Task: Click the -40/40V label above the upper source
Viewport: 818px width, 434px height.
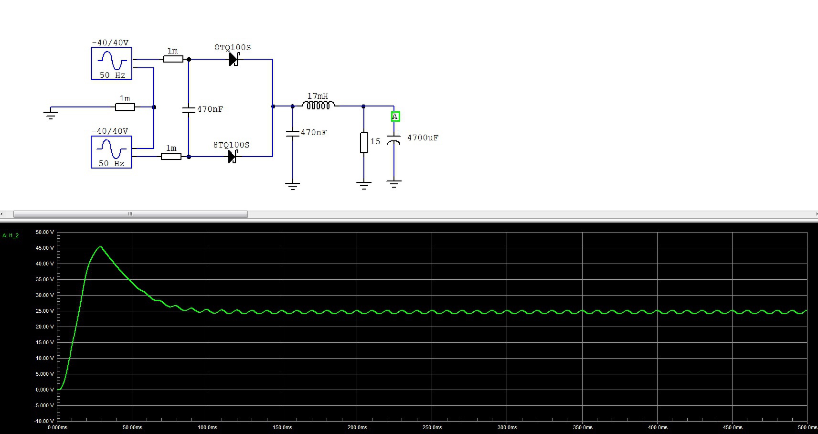Action: coord(110,42)
